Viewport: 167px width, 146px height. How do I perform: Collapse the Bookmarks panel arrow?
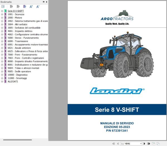46,2
